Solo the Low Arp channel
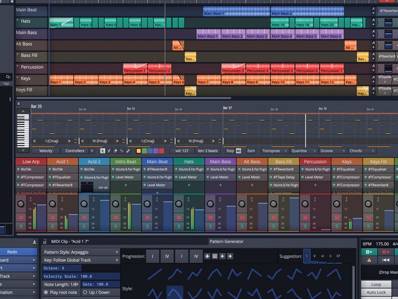The image size is (398, 299). pos(21,226)
